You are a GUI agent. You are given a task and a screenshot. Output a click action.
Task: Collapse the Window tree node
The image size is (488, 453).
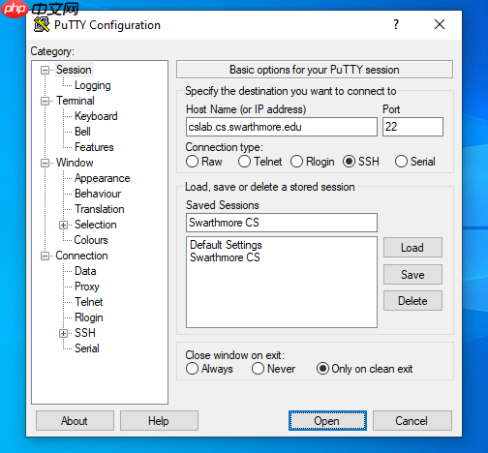tap(45, 163)
